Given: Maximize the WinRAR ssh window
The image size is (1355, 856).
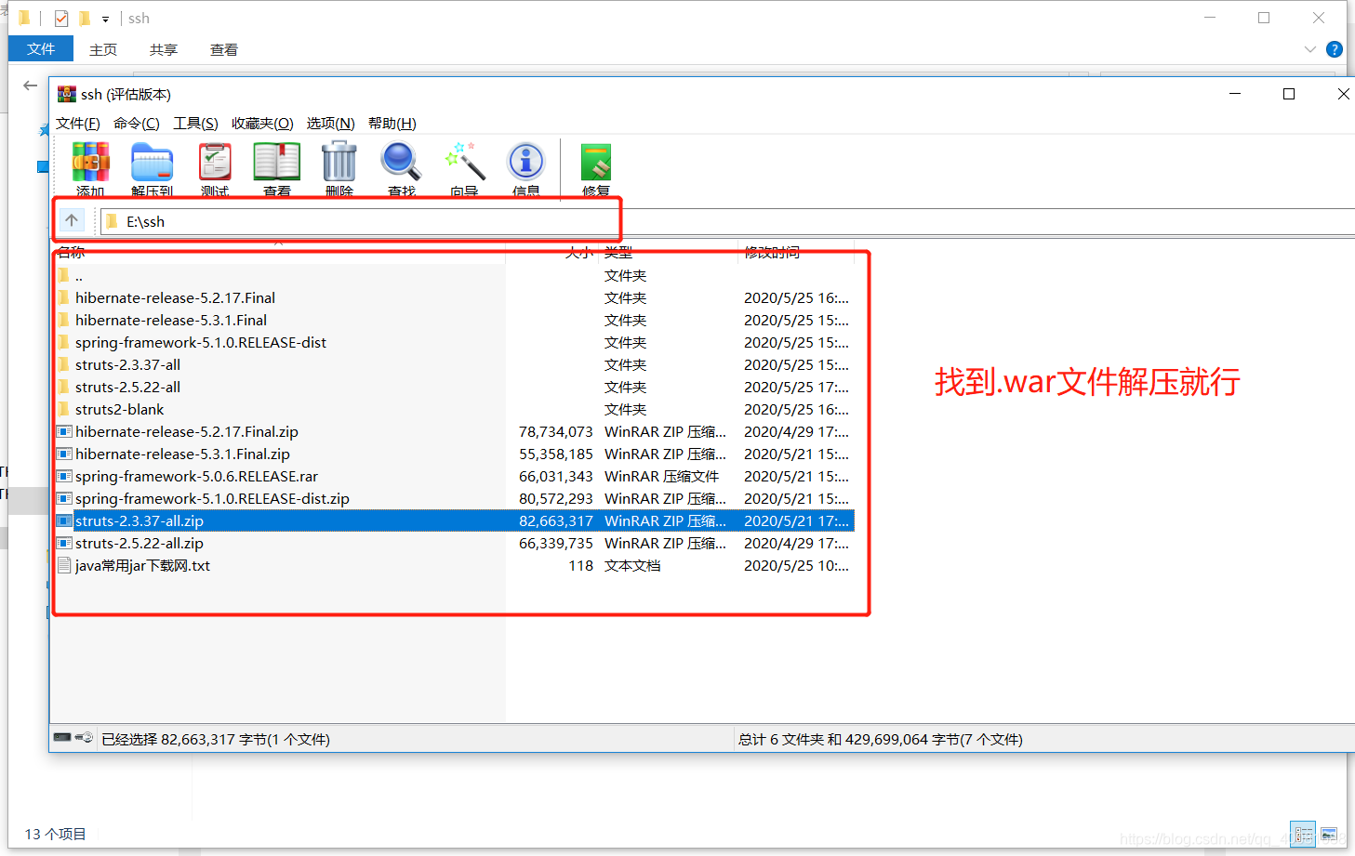Looking at the screenshot, I should (1289, 94).
